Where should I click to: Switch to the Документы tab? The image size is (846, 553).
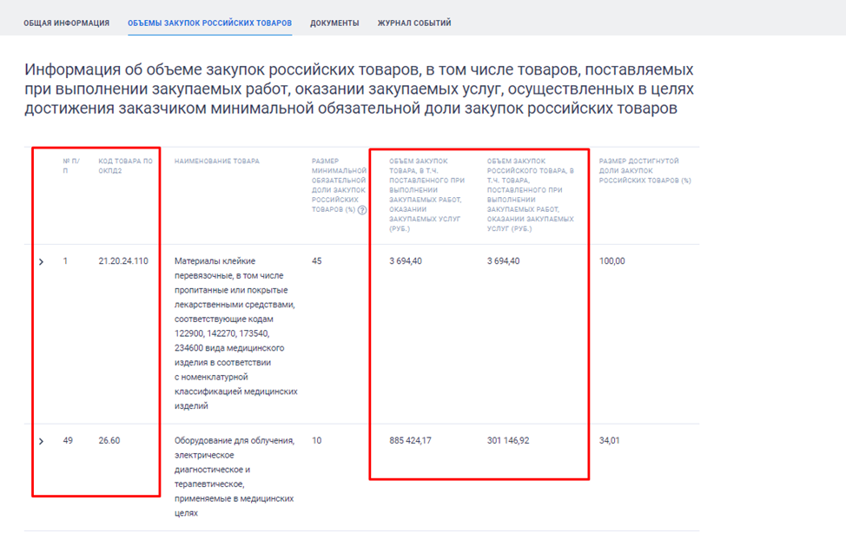(334, 23)
